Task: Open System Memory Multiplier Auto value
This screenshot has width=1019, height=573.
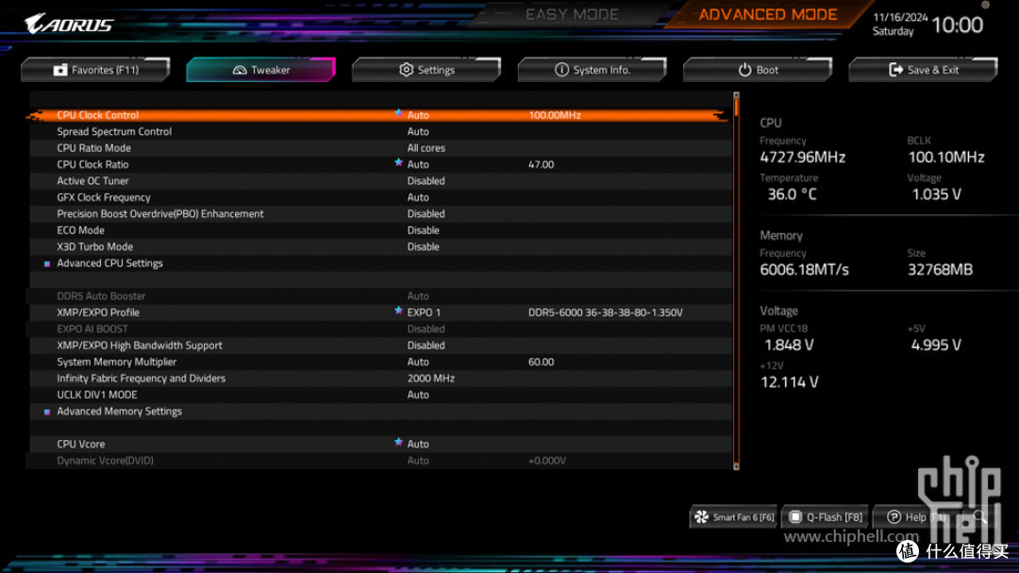Action: (x=418, y=362)
